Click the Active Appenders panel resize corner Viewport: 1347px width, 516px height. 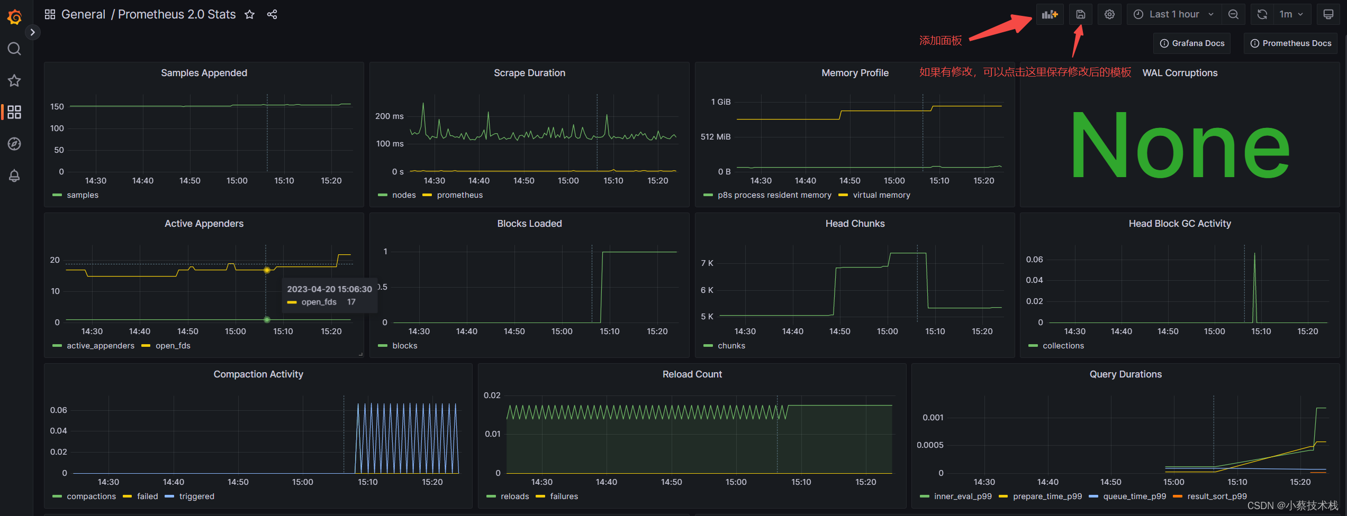coord(361,354)
